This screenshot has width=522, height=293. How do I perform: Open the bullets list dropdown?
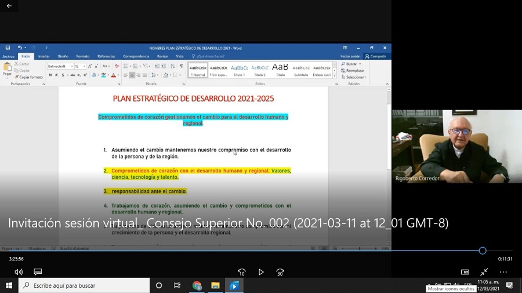(130, 66)
